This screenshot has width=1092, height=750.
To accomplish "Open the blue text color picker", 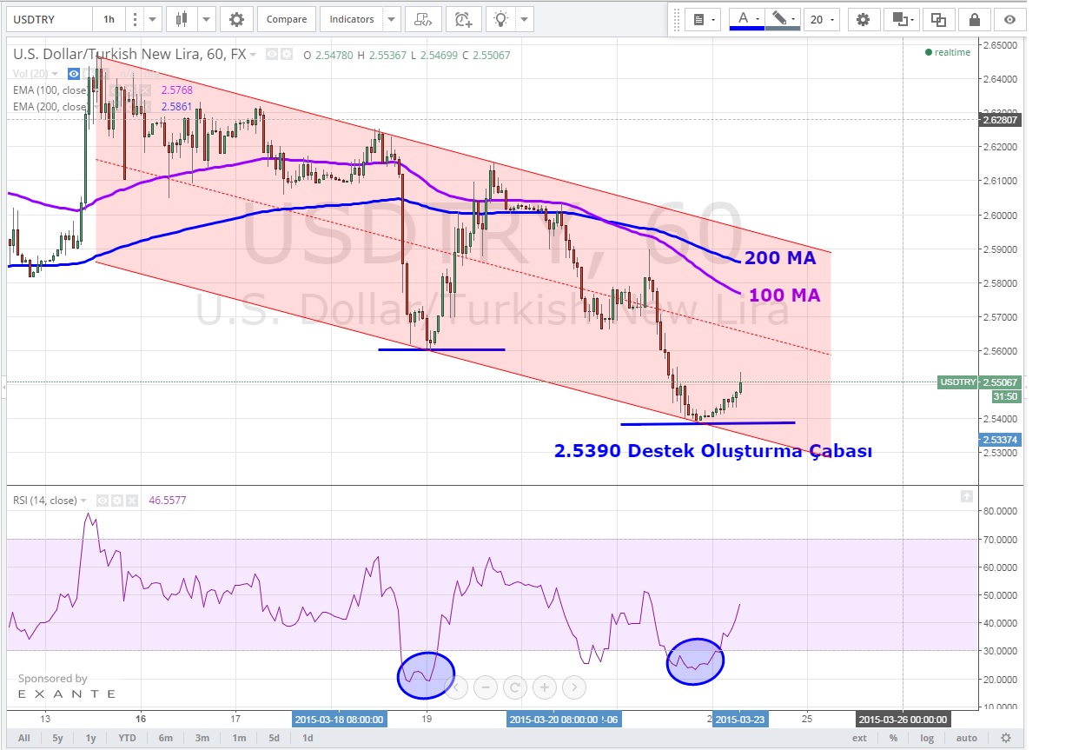I will [746, 19].
